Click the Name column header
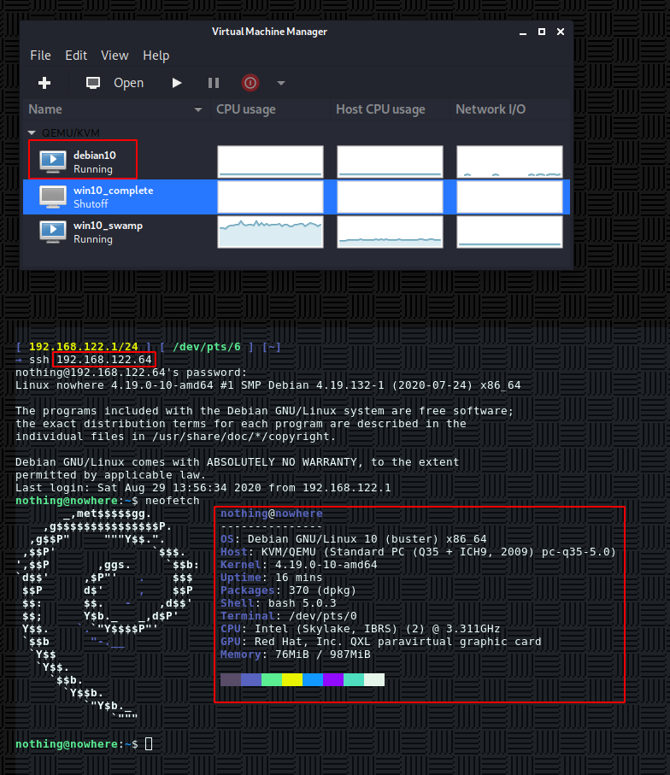The width and height of the screenshot is (670, 775). click(115, 109)
